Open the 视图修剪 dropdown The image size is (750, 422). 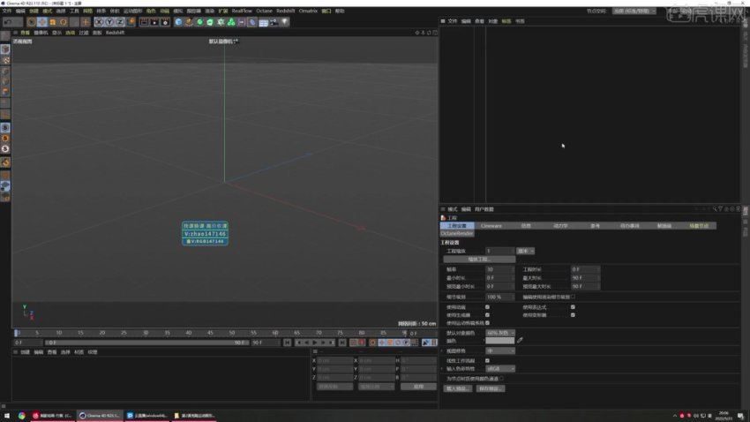(500, 350)
